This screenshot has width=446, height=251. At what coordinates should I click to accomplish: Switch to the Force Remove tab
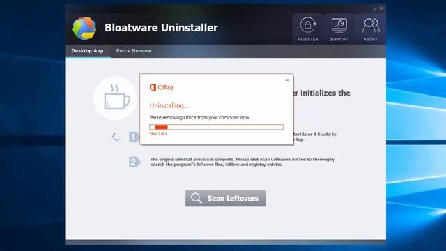click(134, 51)
